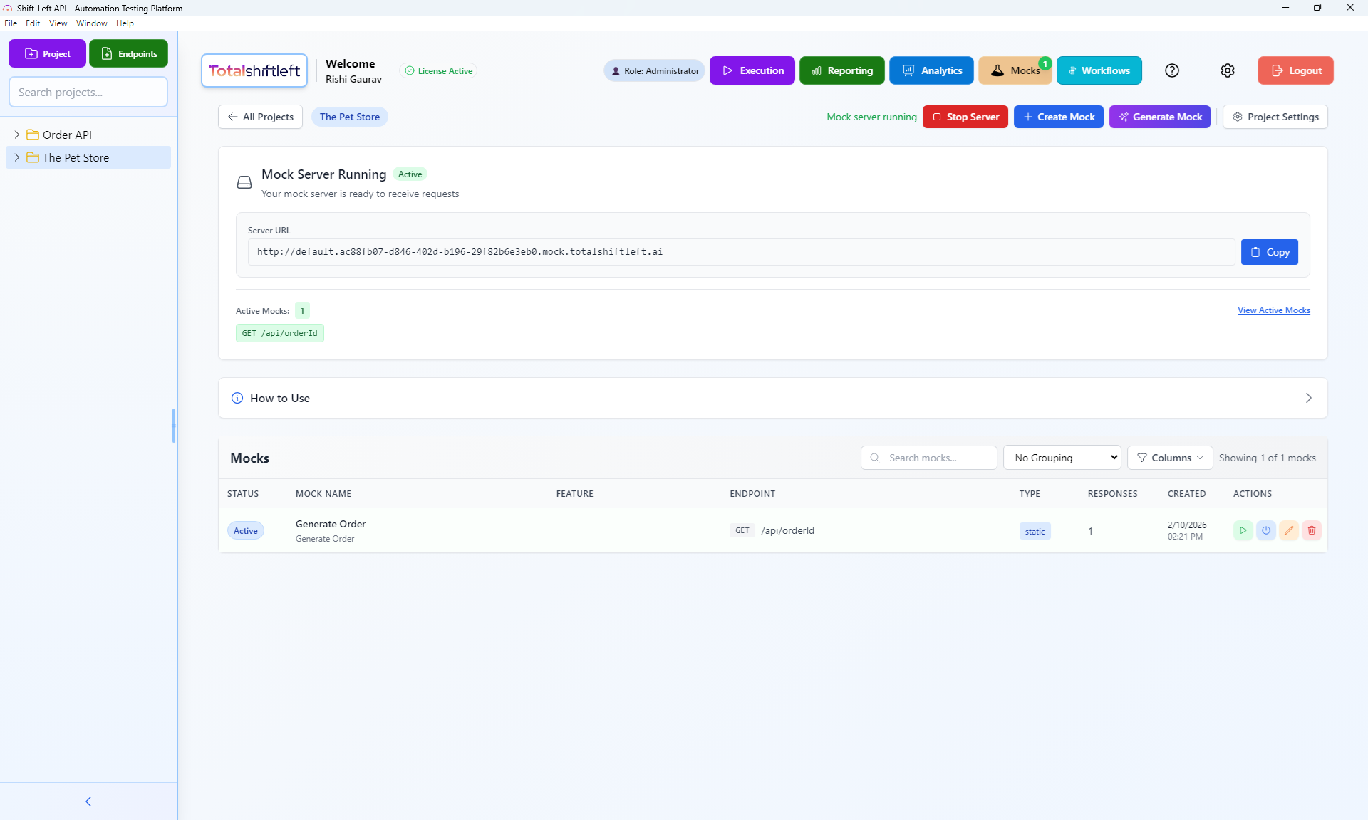This screenshot has height=820, width=1368.
Task: Open application settings
Action: [x=1227, y=70]
